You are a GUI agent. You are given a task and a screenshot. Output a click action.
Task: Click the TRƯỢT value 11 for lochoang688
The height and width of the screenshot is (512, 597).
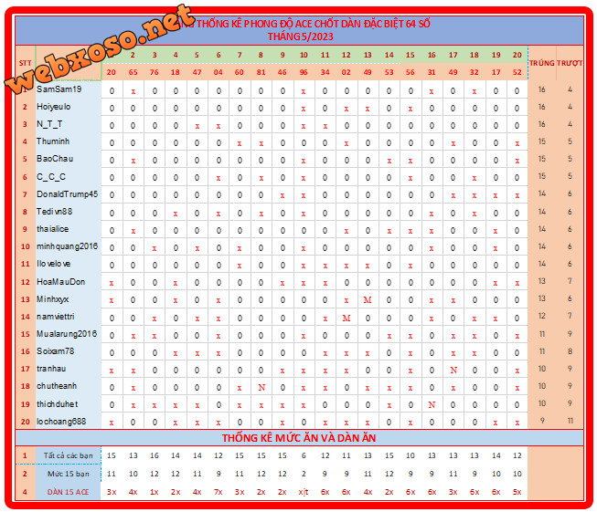(x=570, y=421)
